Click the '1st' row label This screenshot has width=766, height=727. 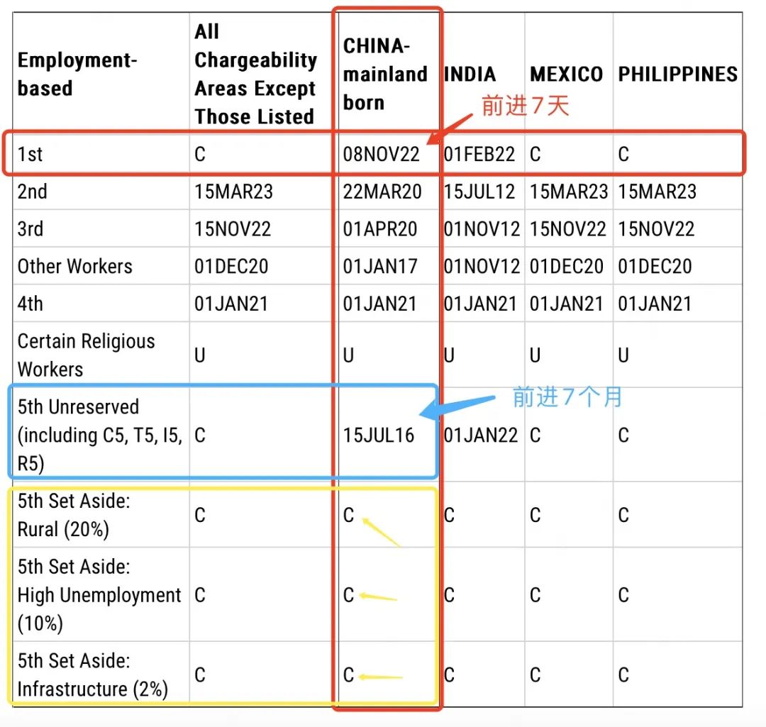tap(30, 154)
